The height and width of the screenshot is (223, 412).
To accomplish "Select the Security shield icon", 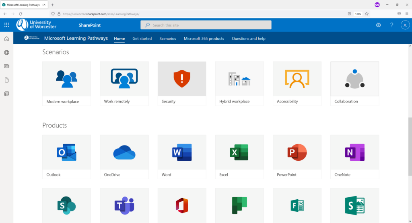I will click(x=182, y=79).
